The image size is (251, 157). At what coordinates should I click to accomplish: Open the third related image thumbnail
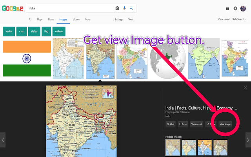pos(205,148)
